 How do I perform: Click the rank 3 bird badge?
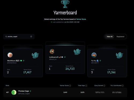pyautogui.click(x=120, y=55)
